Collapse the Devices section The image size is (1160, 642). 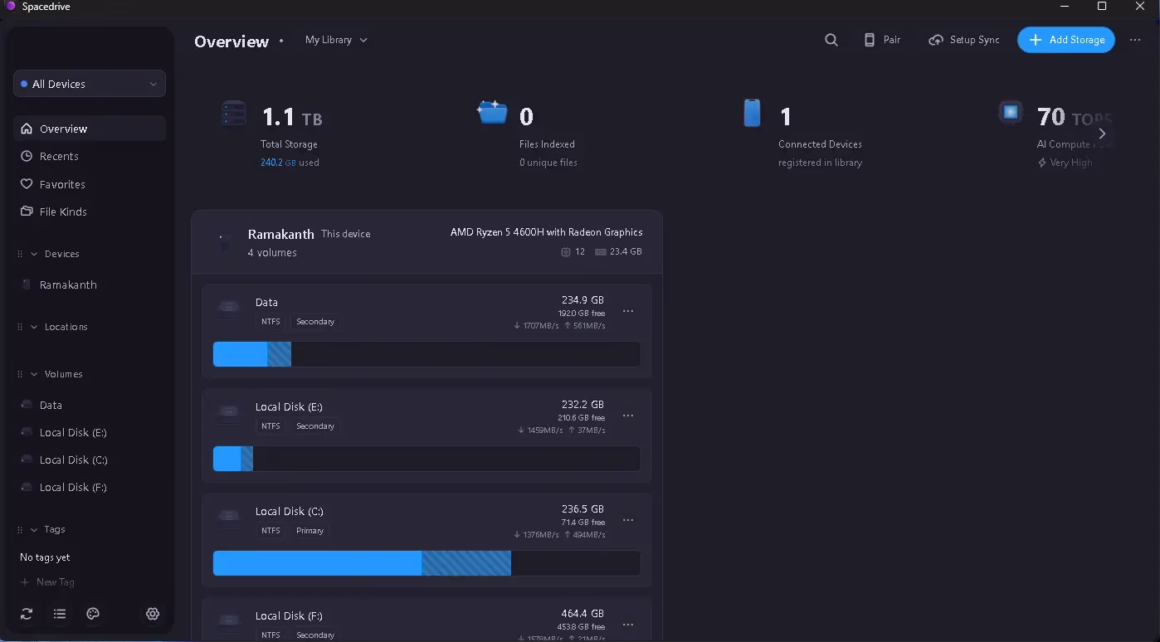point(35,254)
